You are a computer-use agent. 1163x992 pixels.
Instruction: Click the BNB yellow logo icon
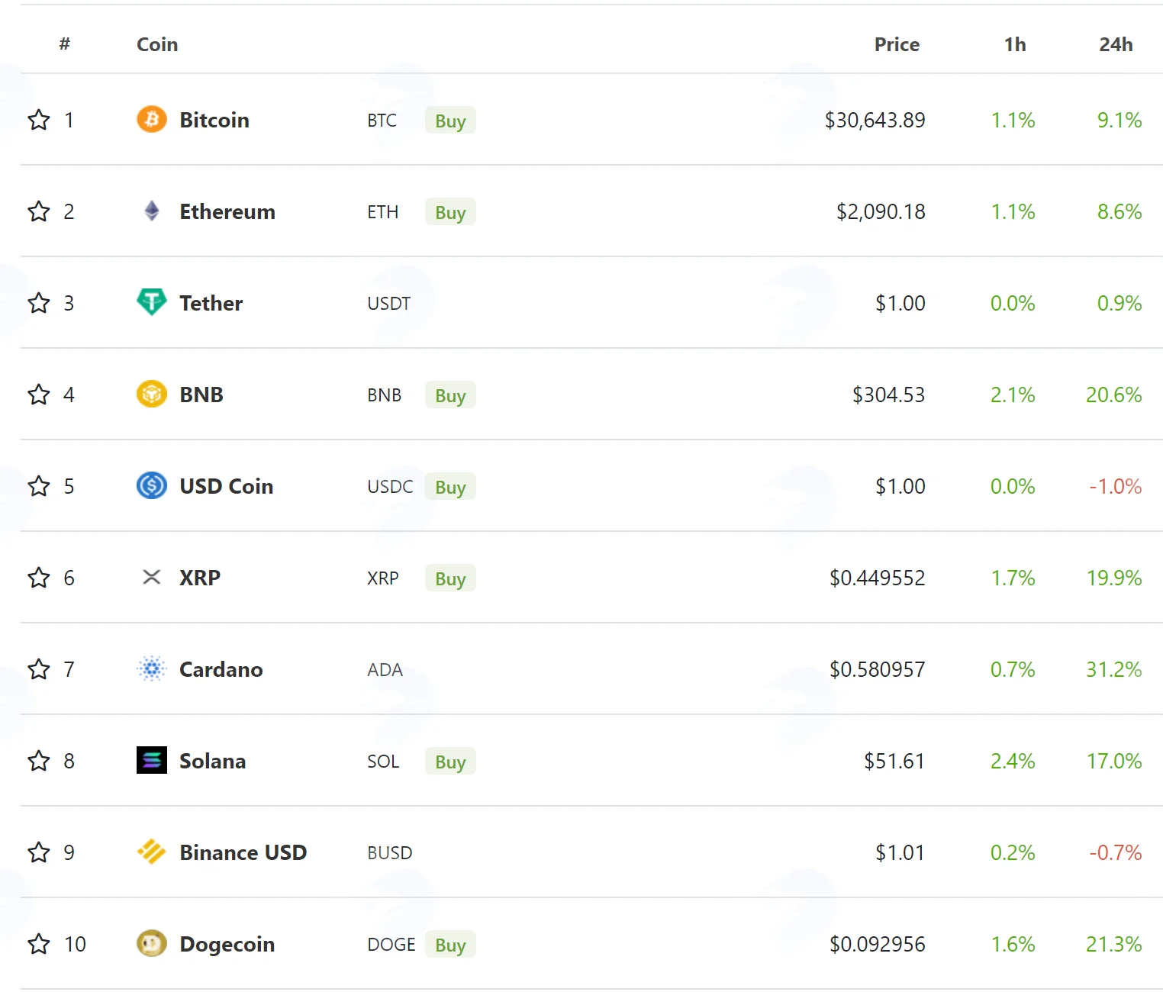(x=152, y=394)
